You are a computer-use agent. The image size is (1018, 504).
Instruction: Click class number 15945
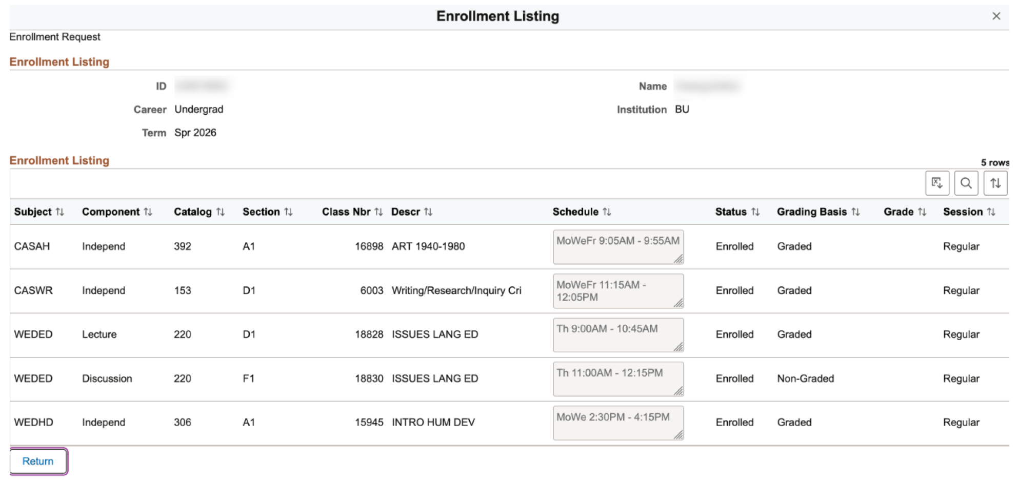tap(369, 423)
